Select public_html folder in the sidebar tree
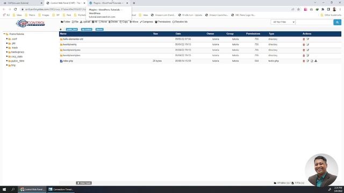 tap(18, 61)
